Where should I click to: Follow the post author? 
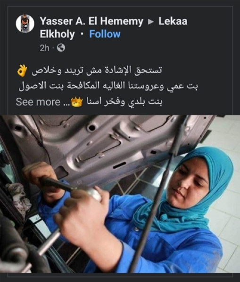[x=105, y=34]
